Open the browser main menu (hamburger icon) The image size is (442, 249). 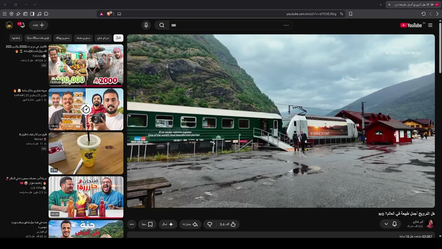click(4, 14)
